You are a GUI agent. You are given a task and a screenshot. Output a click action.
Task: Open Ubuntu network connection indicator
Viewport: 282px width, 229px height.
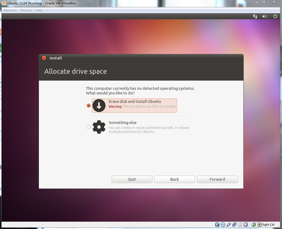(x=255, y=16)
